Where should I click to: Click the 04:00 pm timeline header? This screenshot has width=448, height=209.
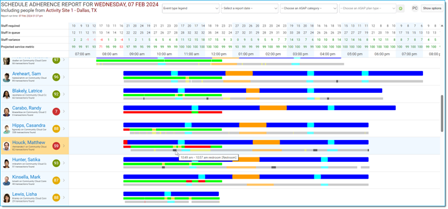click(x=327, y=54)
